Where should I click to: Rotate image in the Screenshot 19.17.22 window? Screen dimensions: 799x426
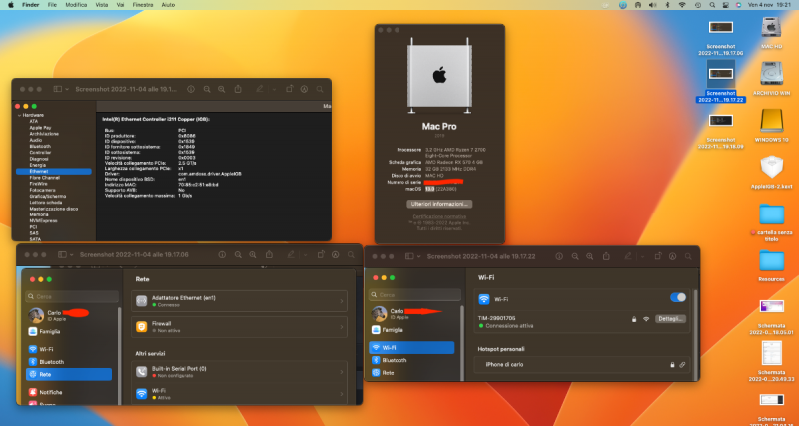658,256
